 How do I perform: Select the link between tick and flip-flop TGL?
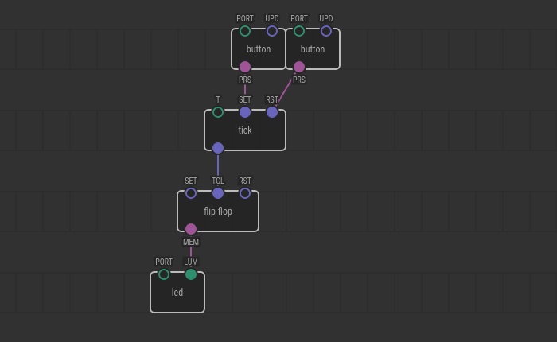pyautogui.click(x=218, y=167)
